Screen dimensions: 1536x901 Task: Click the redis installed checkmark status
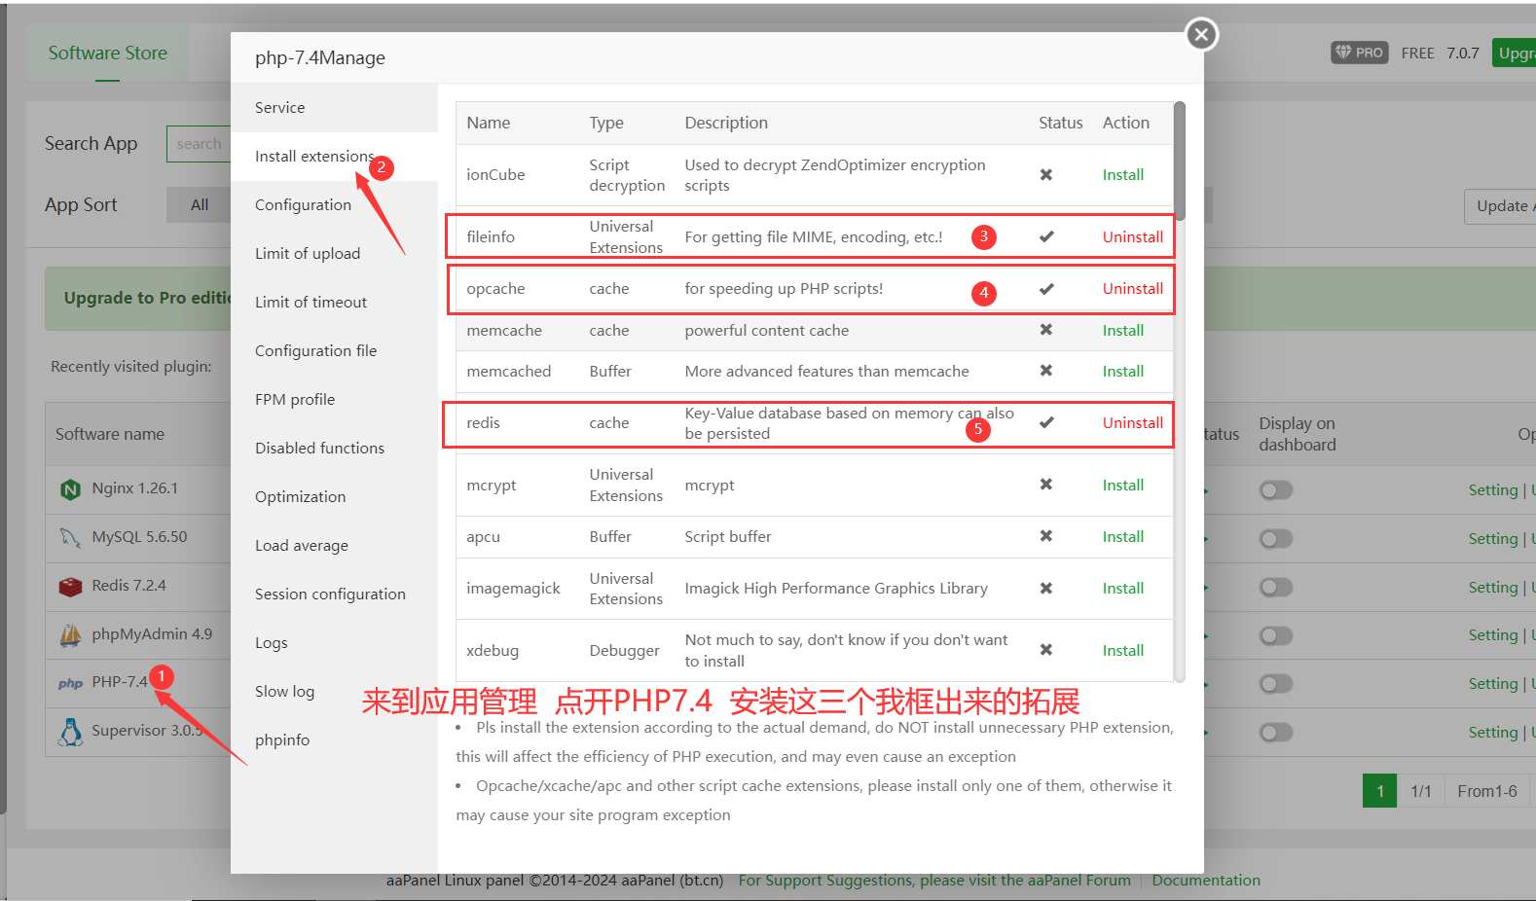pos(1046,422)
